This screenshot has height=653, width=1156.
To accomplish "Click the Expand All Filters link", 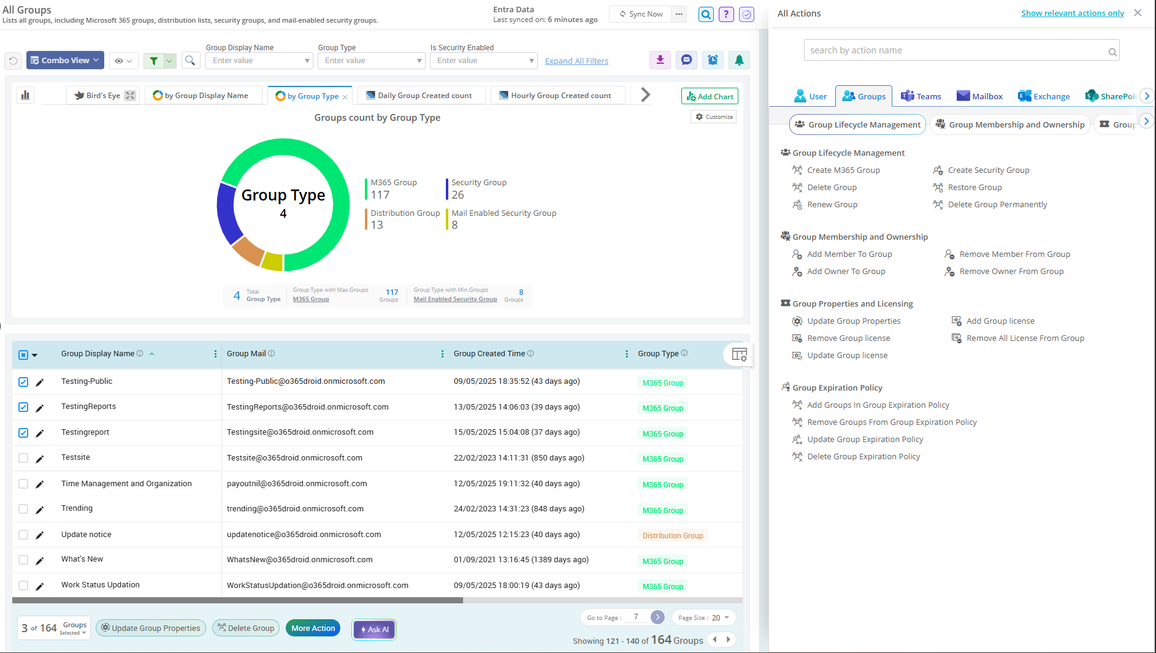I will click(x=576, y=61).
